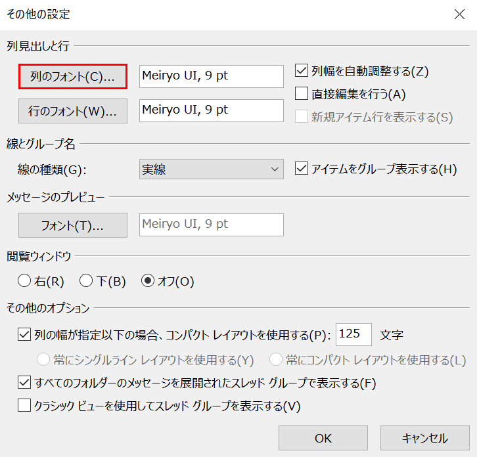Viewport: 477px width, 457px height.
Task: Confirm settings with the OK button
Action: [323, 438]
